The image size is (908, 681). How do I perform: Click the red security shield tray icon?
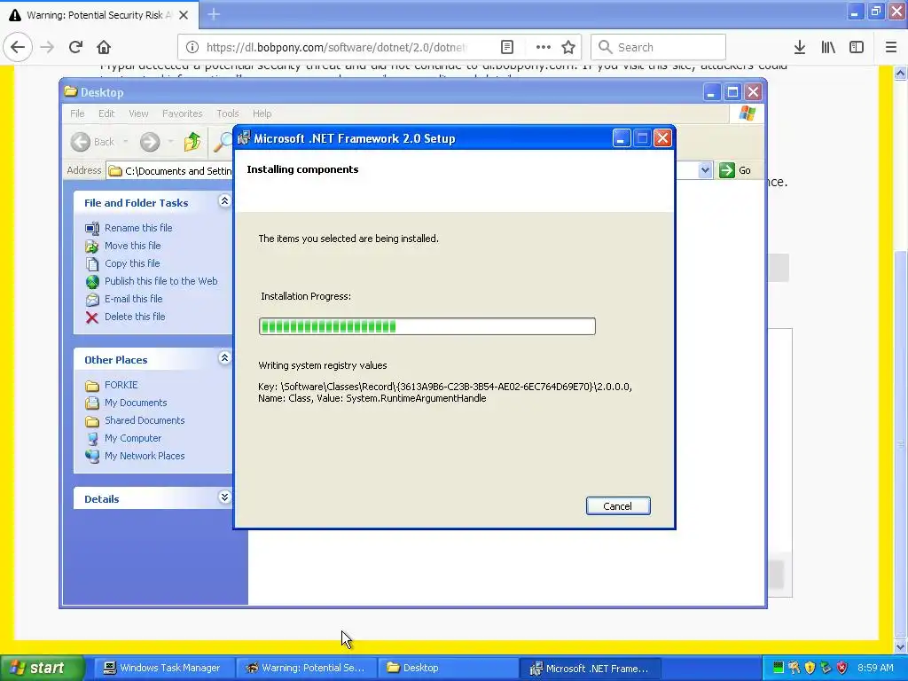click(842, 668)
